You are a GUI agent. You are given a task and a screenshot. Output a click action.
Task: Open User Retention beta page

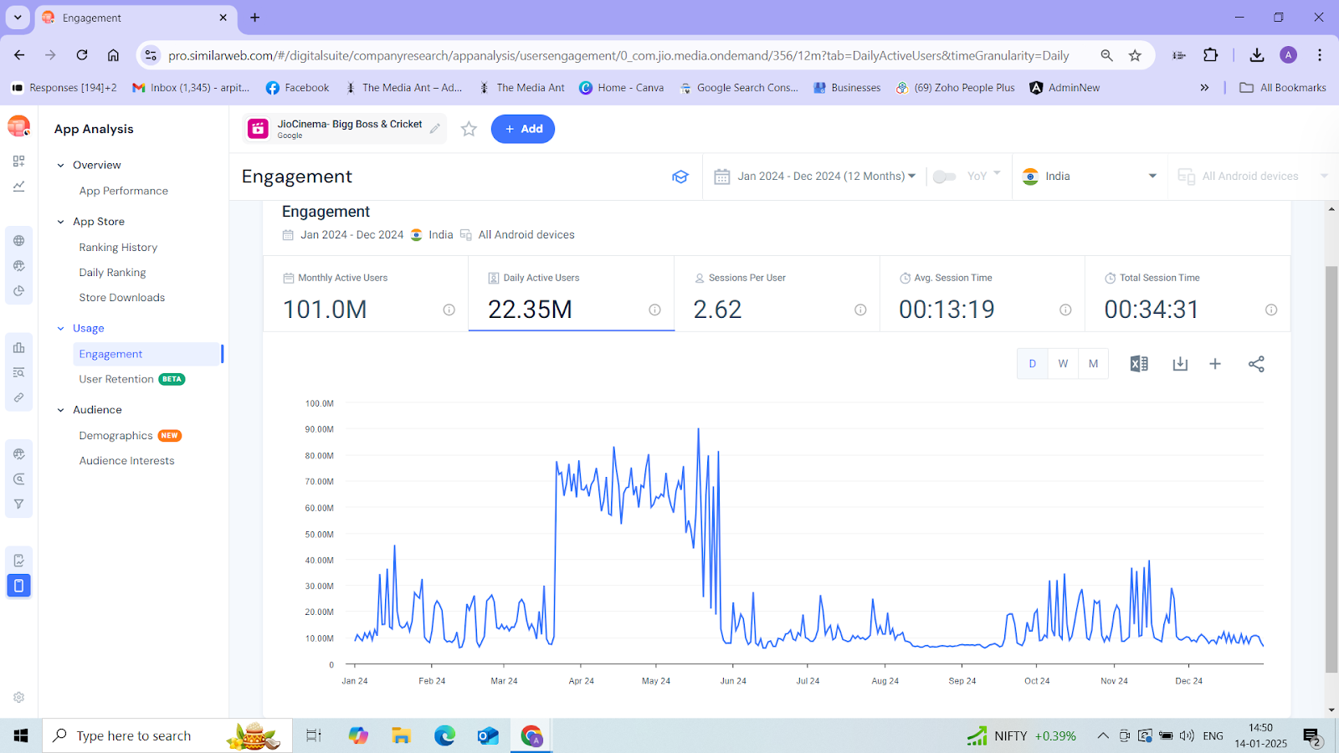(x=131, y=379)
